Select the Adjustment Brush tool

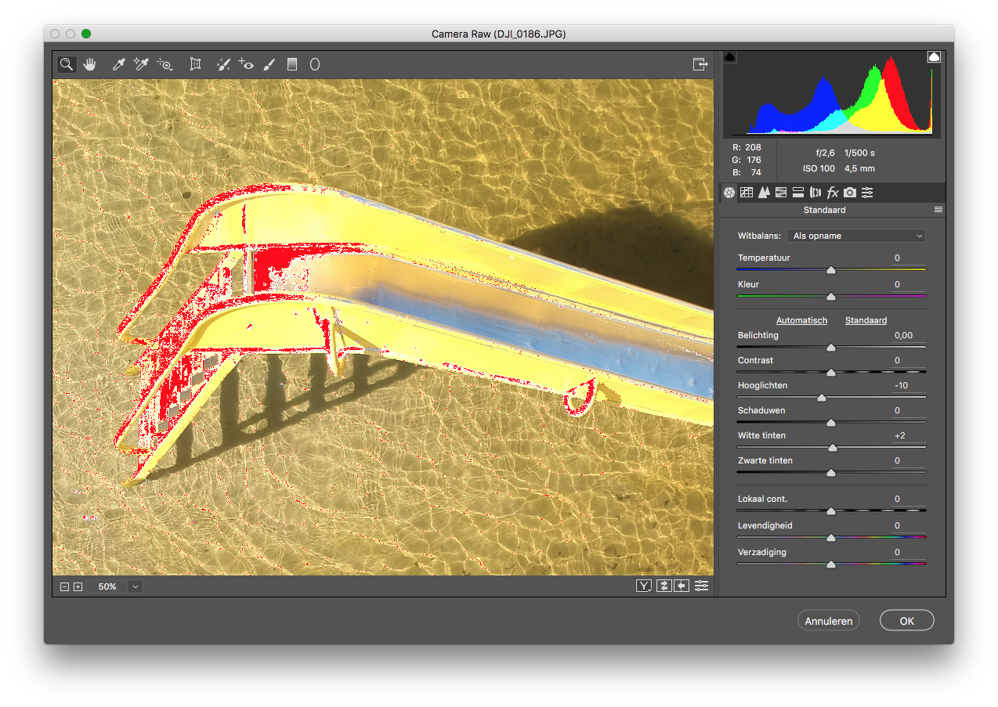[269, 65]
